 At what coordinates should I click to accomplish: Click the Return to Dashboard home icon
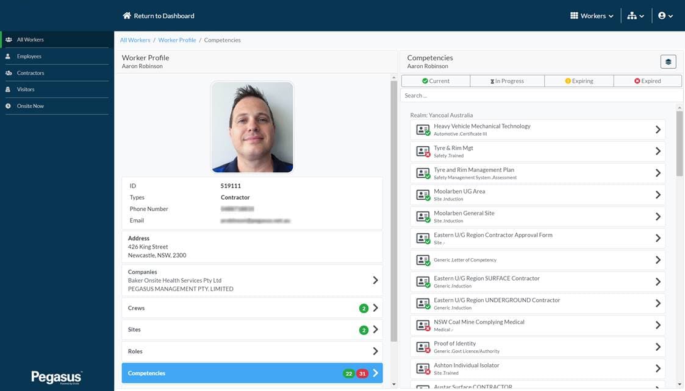click(x=126, y=15)
